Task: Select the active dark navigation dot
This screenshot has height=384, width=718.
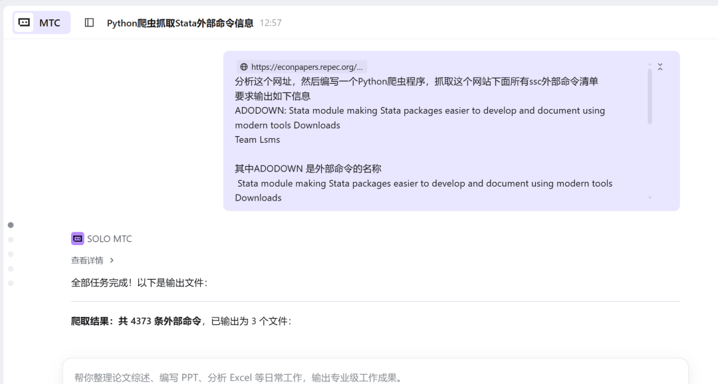Action: [x=11, y=225]
